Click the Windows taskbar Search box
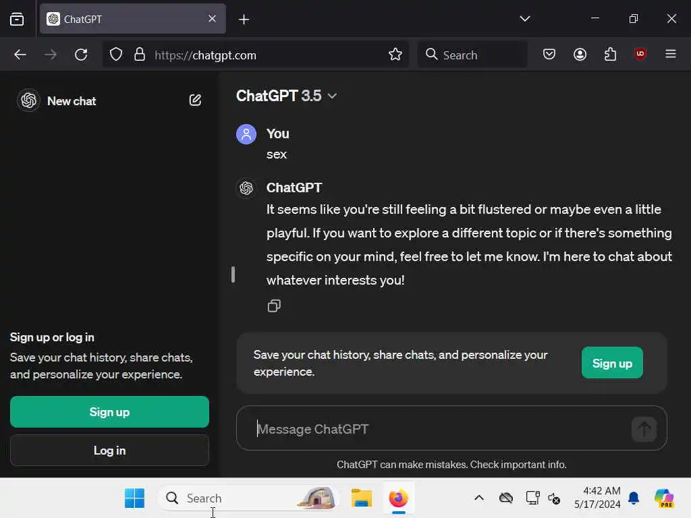Screen dimensions: 691x518 [248, 498]
